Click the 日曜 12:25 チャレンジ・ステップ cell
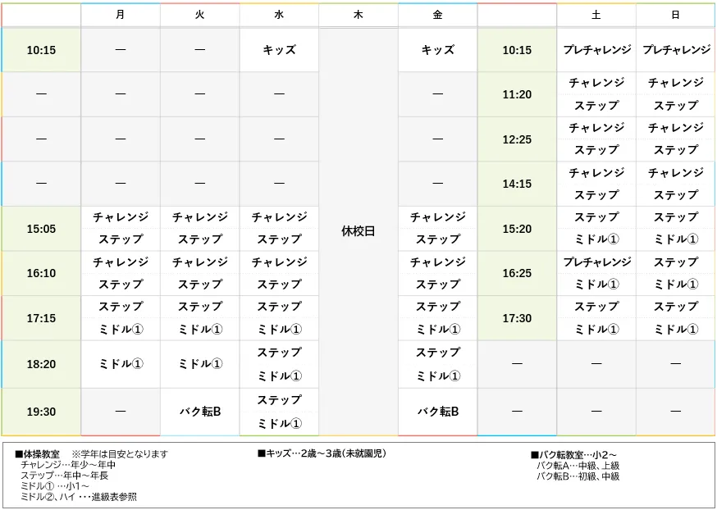Image resolution: width=717 pixels, height=510 pixels. (675, 139)
